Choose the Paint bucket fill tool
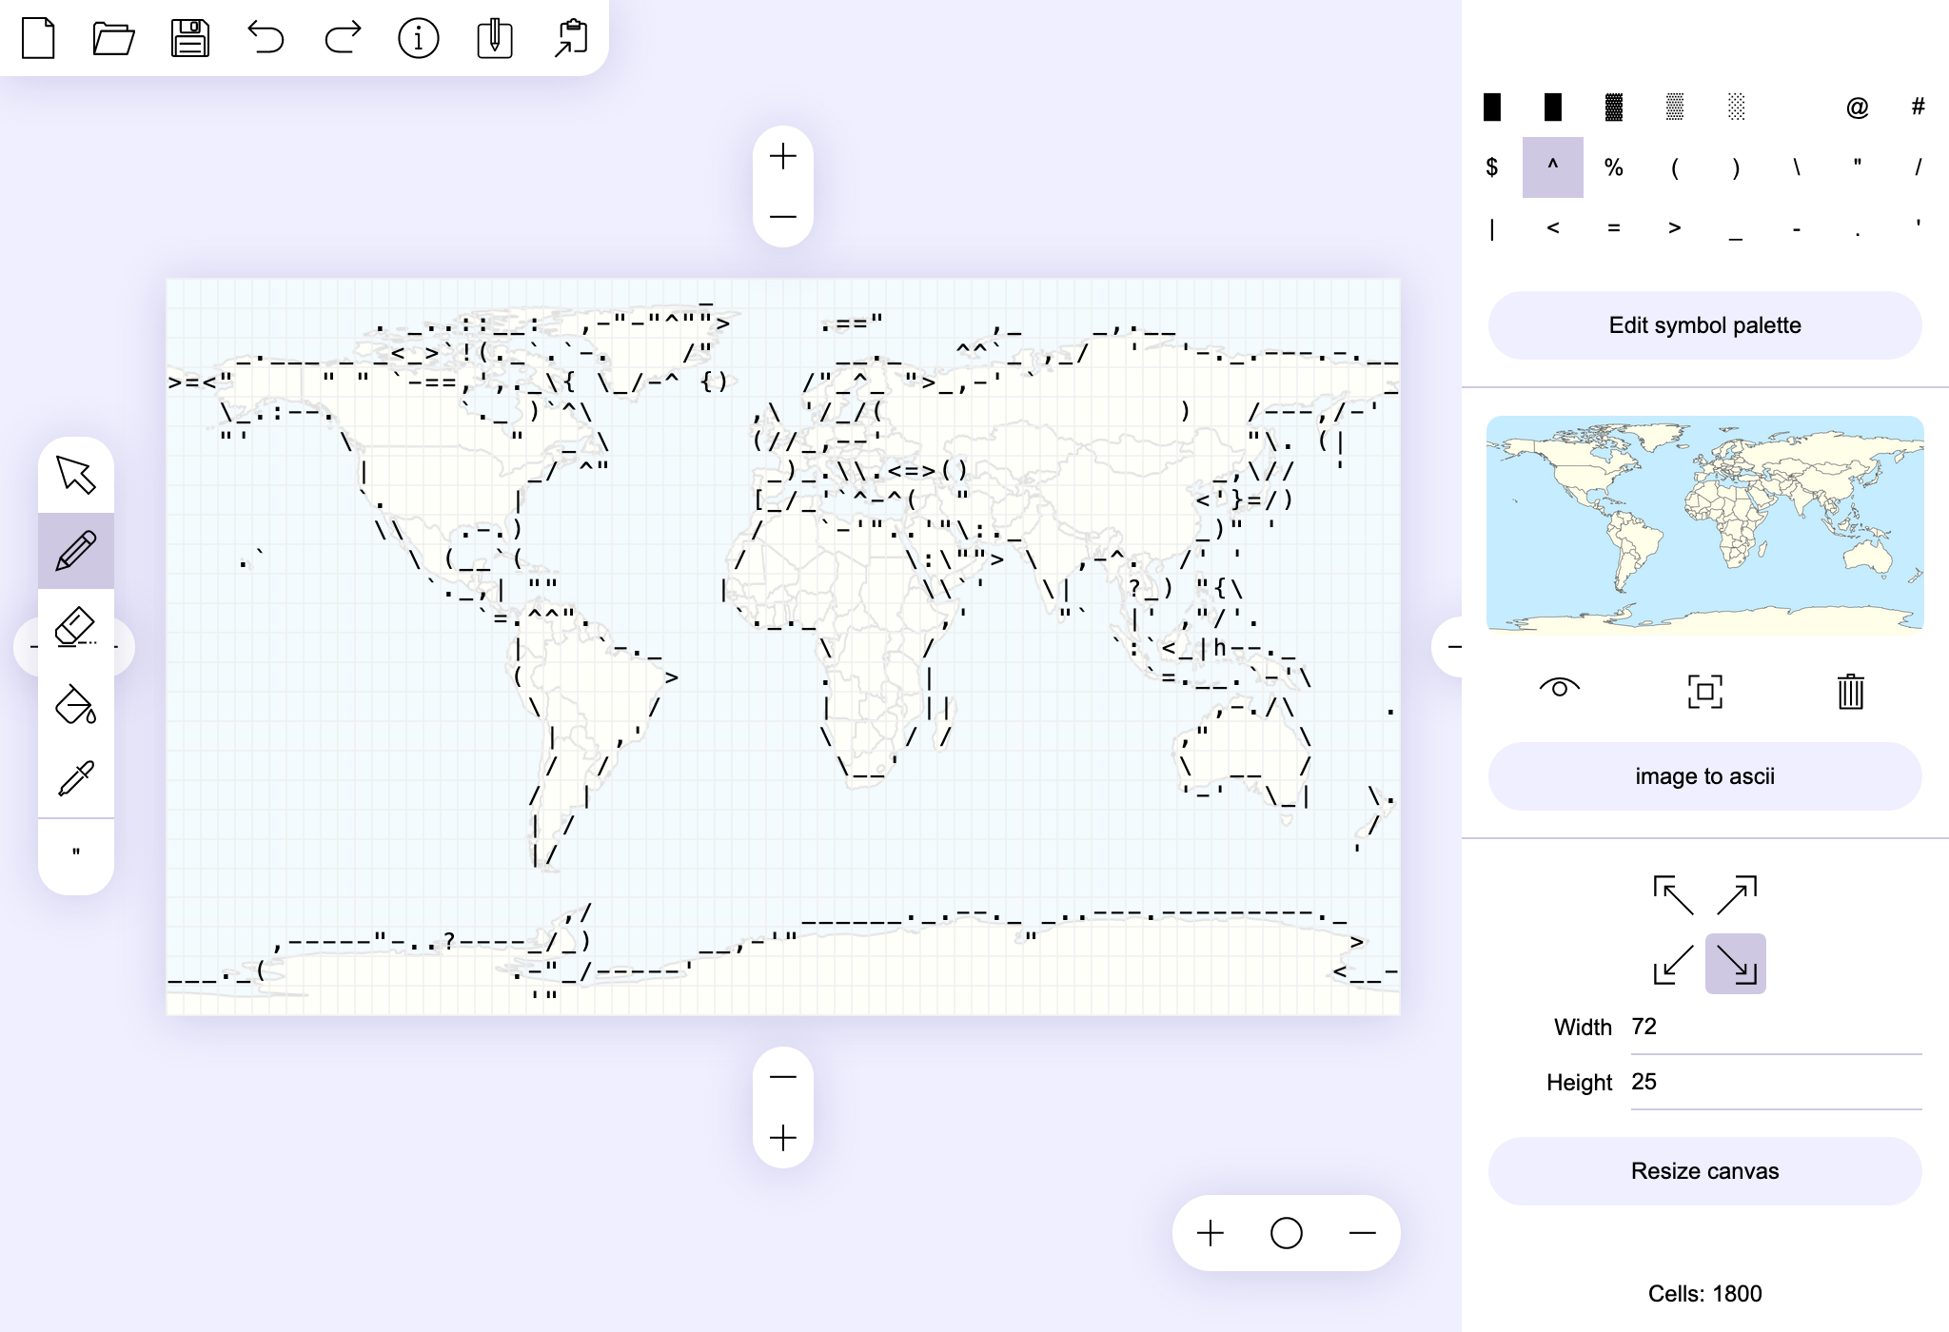 coord(76,704)
